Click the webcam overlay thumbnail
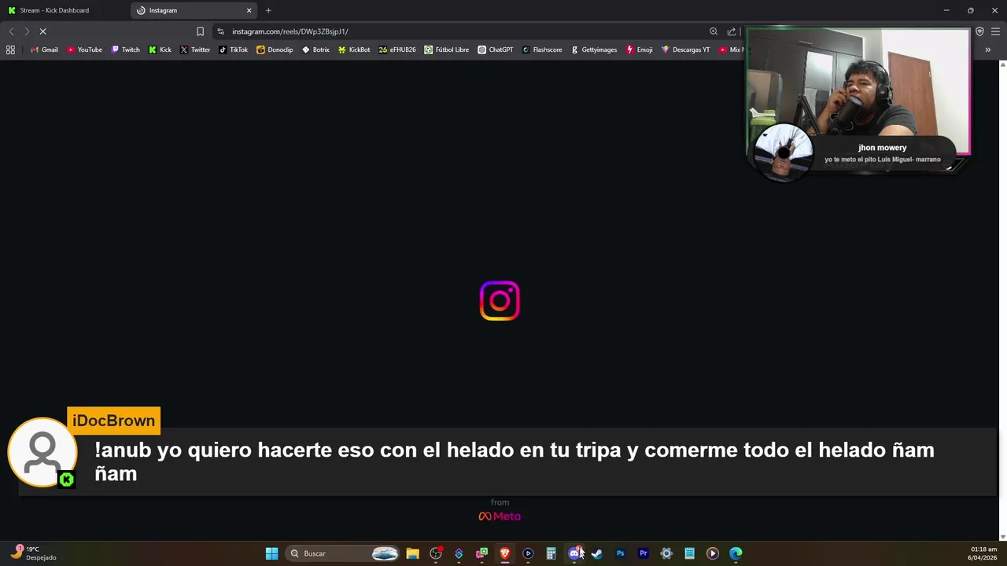This screenshot has height=566, width=1007. [858, 93]
